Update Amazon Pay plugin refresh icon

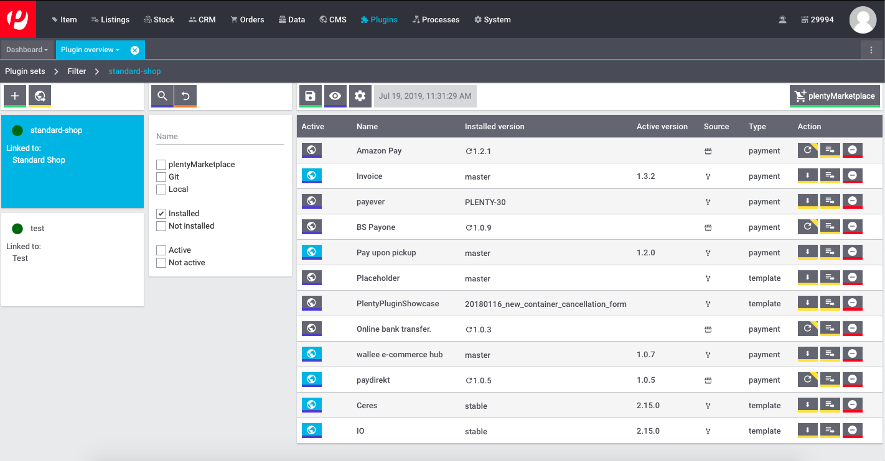pyautogui.click(x=808, y=150)
